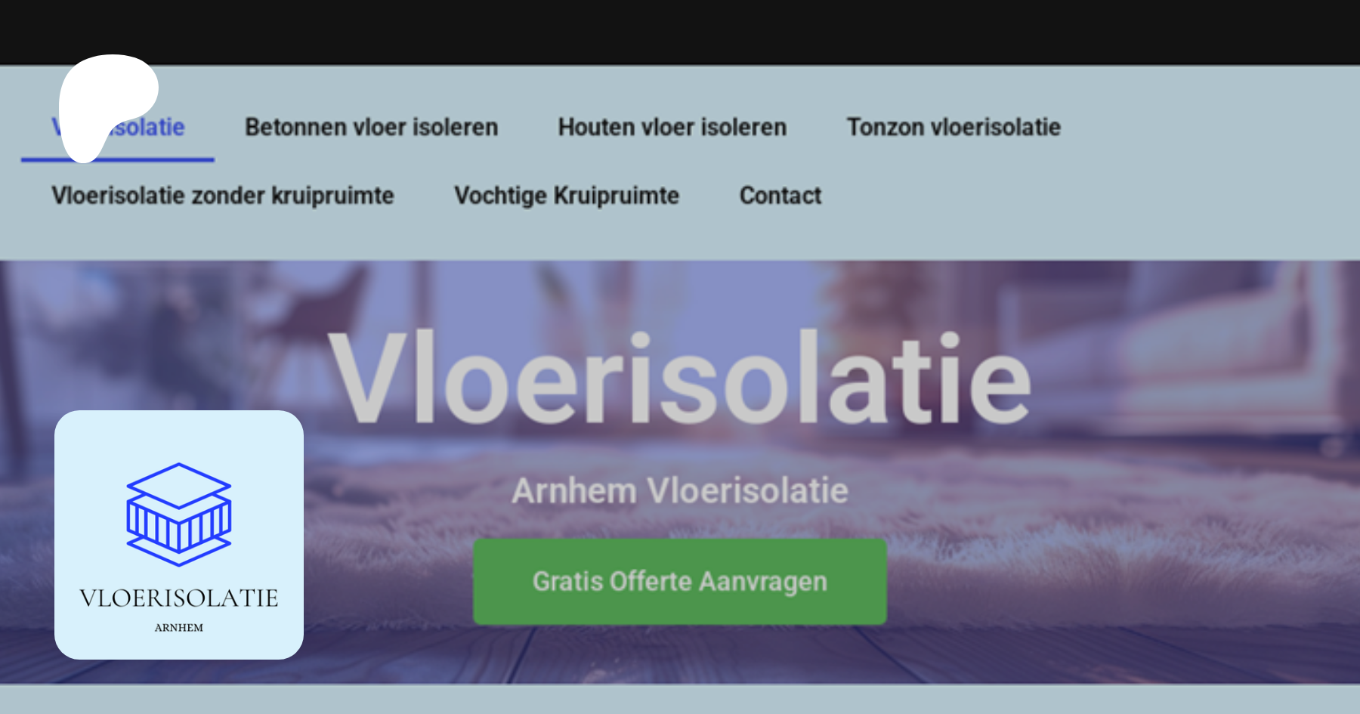Click Gratis Offerte Aanvragen button
The height and width of the screenshot is (714, 1360).
(680, 582)
